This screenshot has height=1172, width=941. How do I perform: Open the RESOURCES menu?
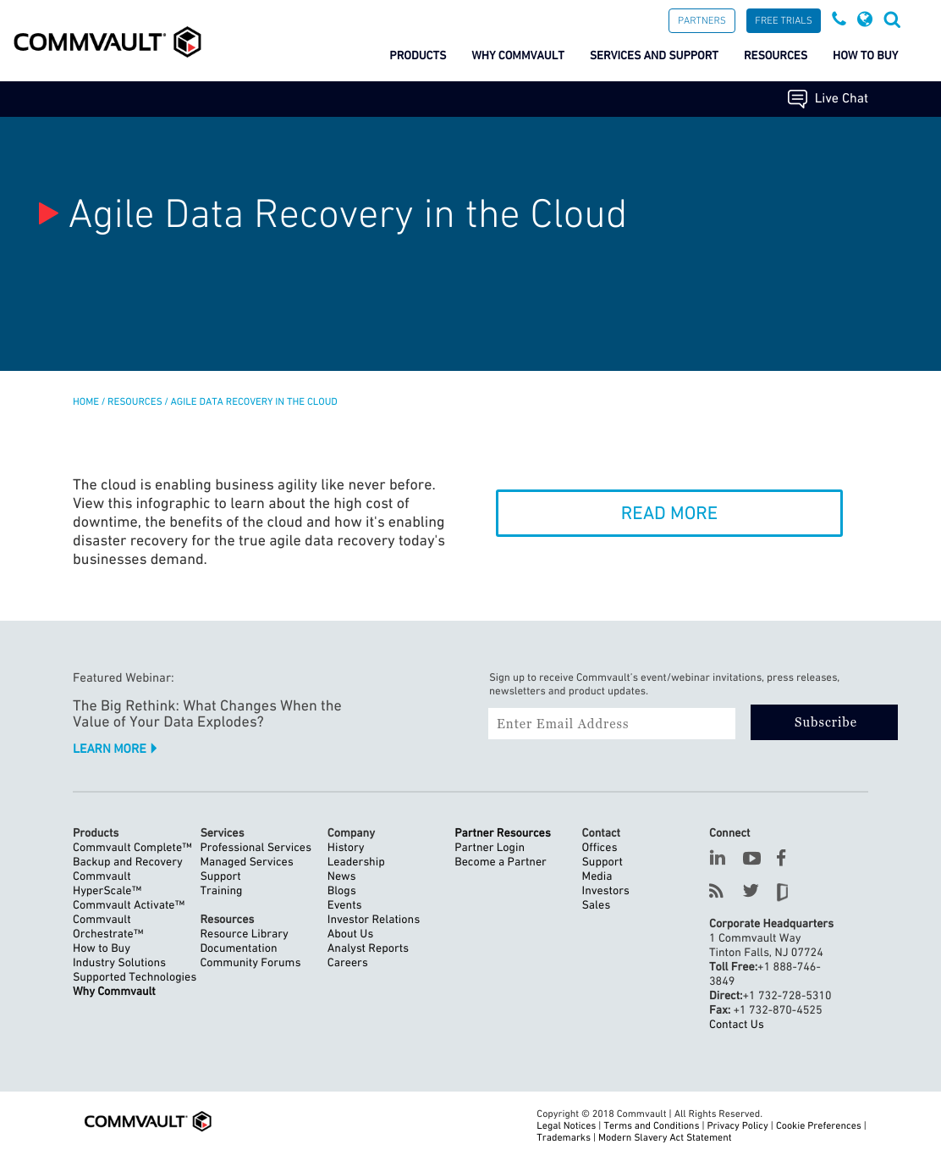coord(776,55)
